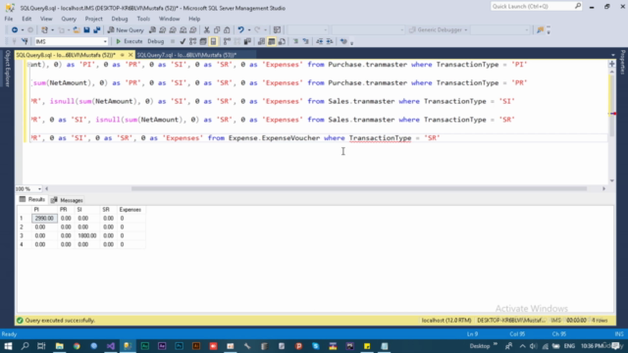Open the active files dropdown arrow
Viewport: 628px width, 353px height.
pos(612,55)
